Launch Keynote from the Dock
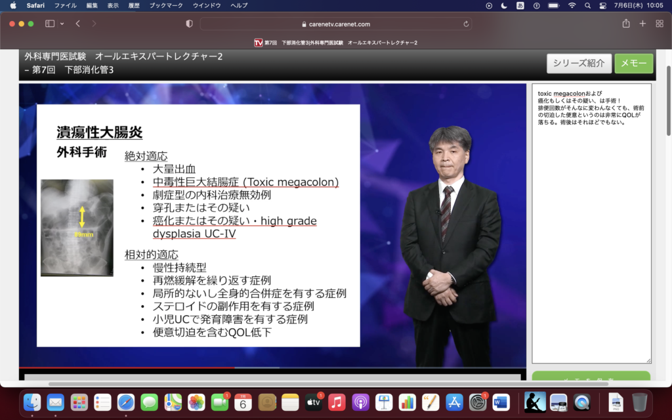 [384, 402]
